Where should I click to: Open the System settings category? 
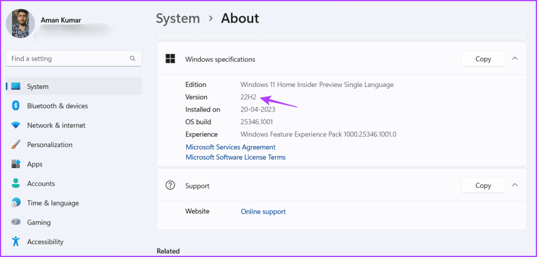point(74,86)
